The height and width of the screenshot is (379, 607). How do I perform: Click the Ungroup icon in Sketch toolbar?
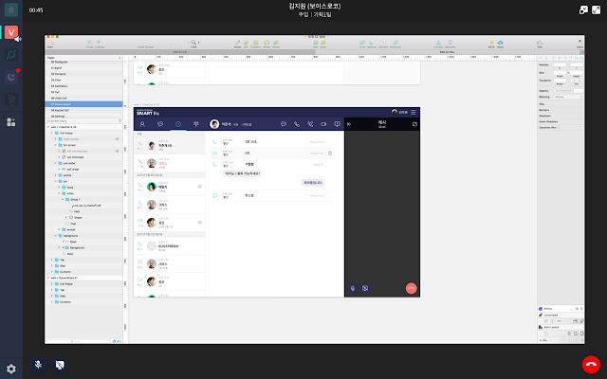(99, 44)
